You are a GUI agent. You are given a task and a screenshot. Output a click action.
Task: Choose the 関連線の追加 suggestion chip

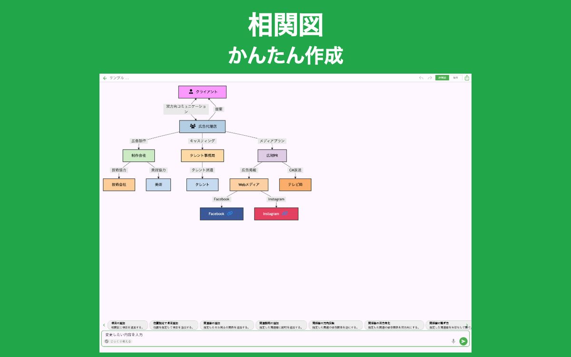tap(226, 325)
